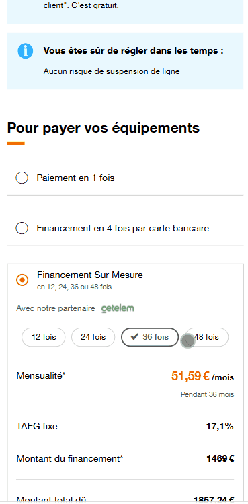Click the 17,1% TAEG fixe value
This screenshot has width=248, height=504.
tap(220, 427)
